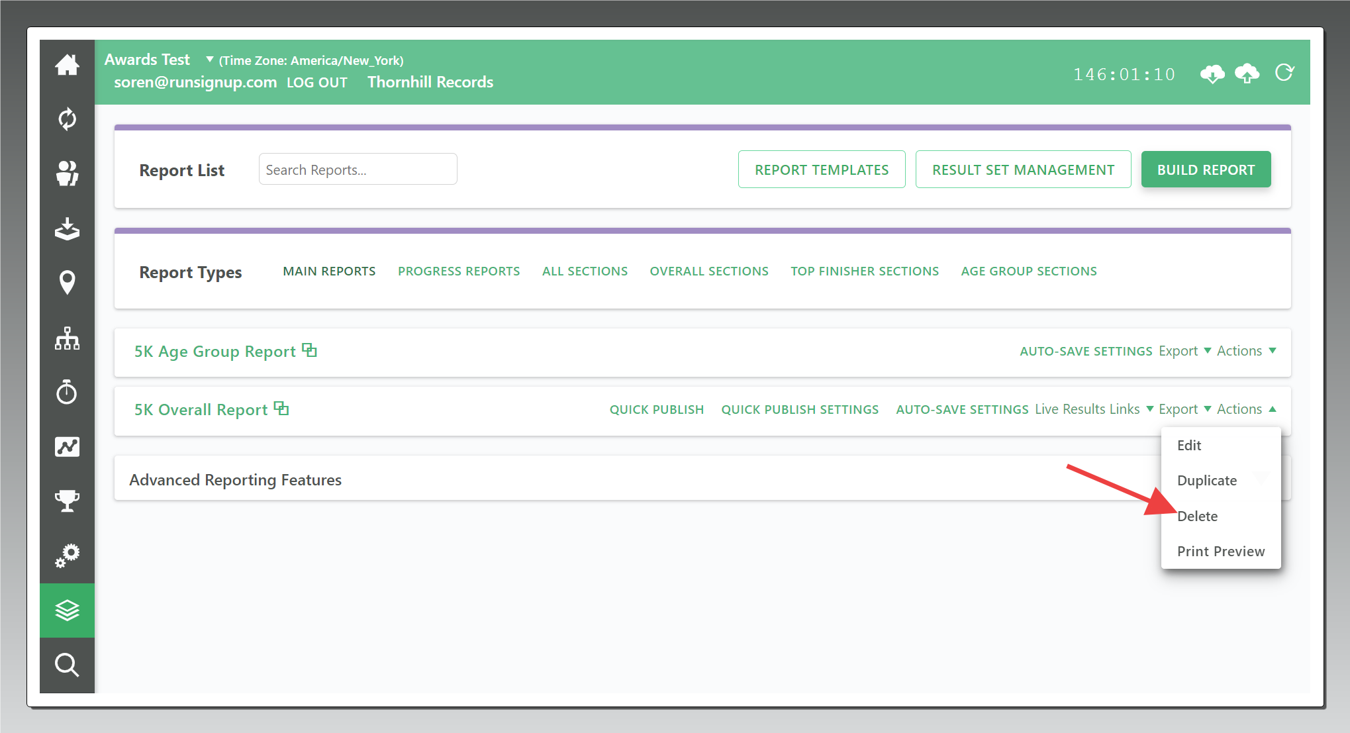
Task: Choose Print Preview in the Actions menu
Action: (x=1220, y=551)
